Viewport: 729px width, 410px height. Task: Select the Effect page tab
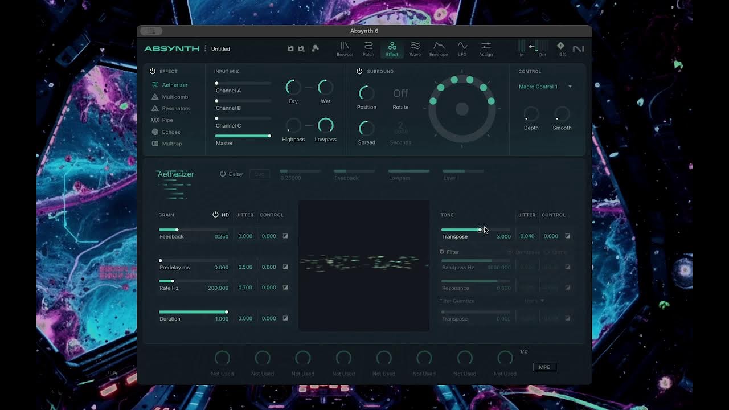pos(392,49)
